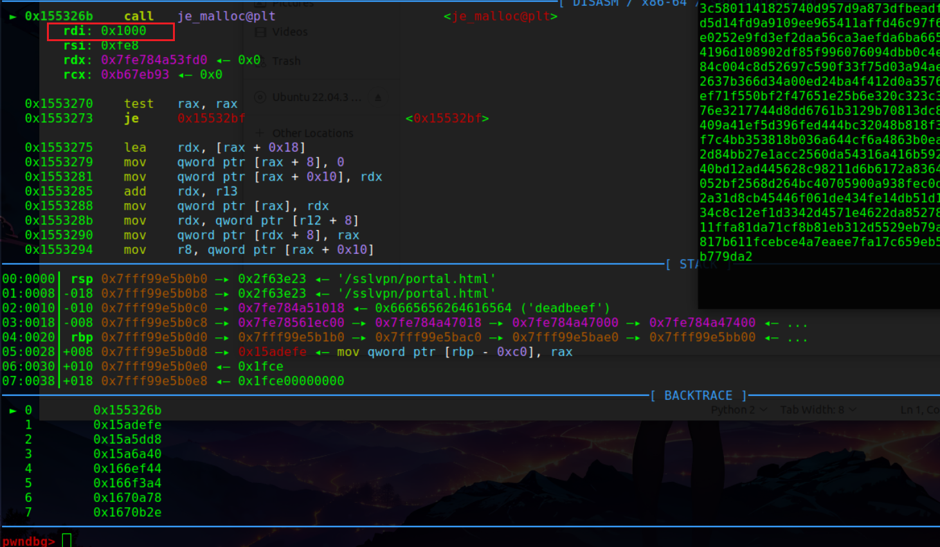Viewport: 940px width, 547px height.
Task: Select backtrace frame 1 at 0x15adefe
Action: [128, 424]
